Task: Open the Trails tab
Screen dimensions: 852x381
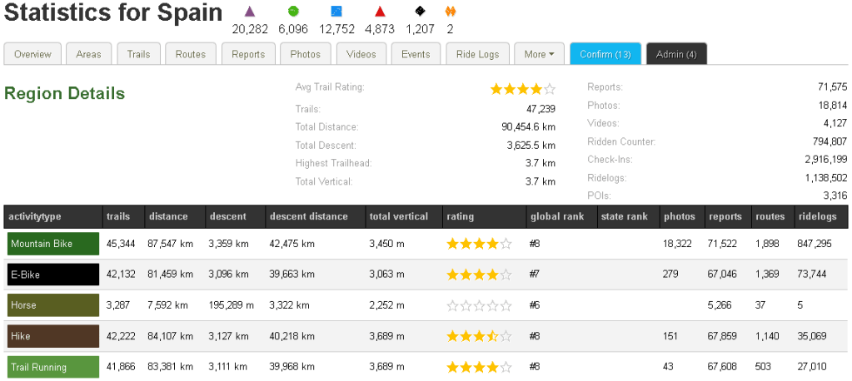Action: click(x=138, y=54)
